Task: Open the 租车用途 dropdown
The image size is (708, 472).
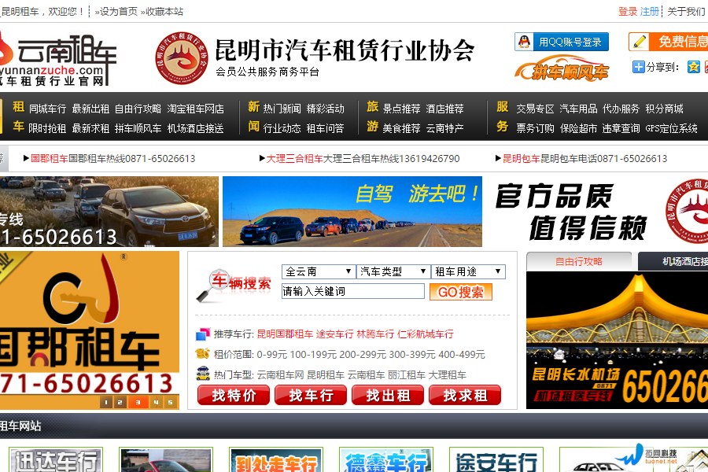Action: tap(468, 271)
